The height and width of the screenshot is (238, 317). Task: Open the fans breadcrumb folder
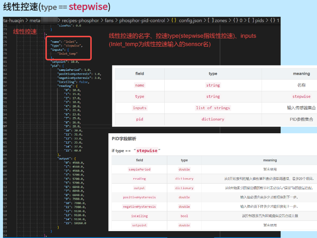(109, 21)
